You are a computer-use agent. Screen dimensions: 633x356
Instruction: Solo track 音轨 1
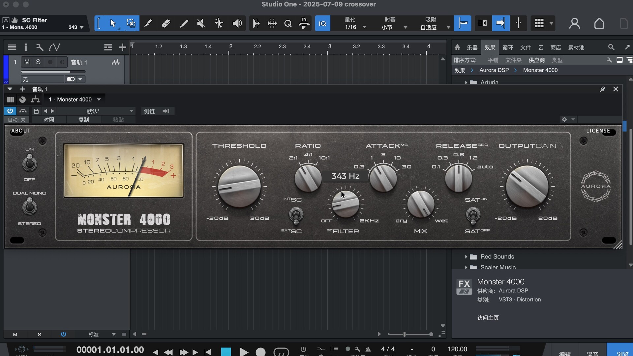click(38, 62)
